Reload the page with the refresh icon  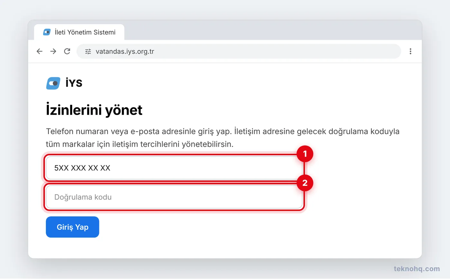[x=67, y=51]
